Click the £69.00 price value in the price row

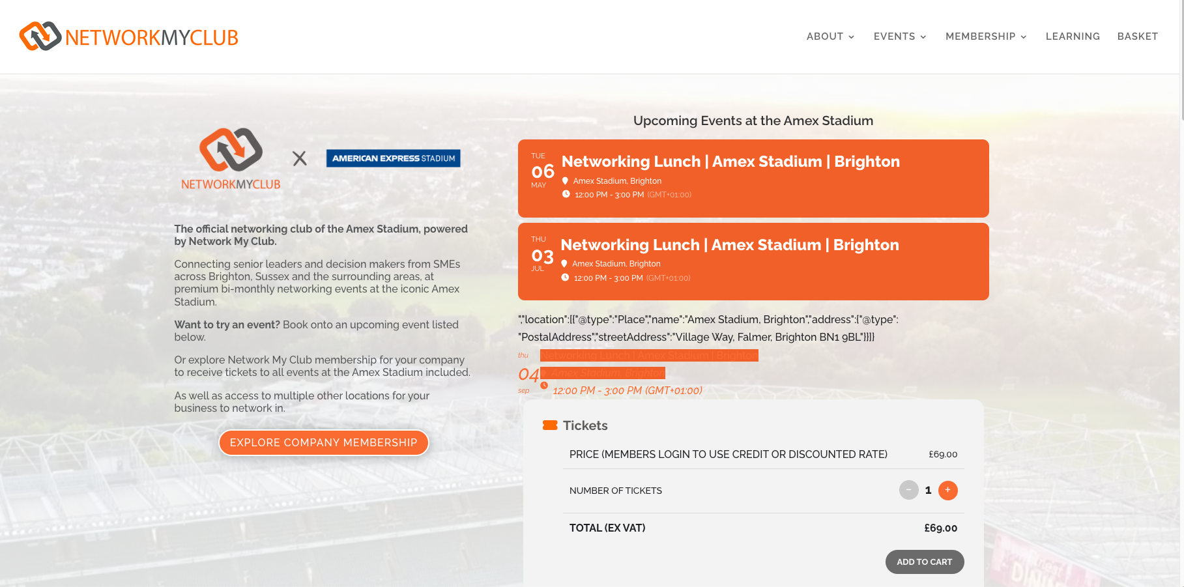[943, 454]
